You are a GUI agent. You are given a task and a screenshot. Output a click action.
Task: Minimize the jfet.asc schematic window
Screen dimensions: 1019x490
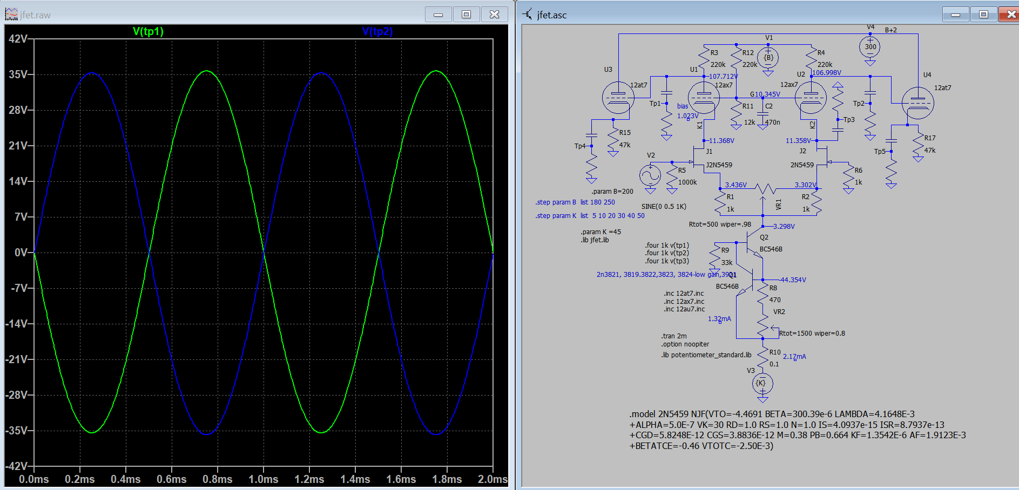pyautogui.click(x=955, y=15)
